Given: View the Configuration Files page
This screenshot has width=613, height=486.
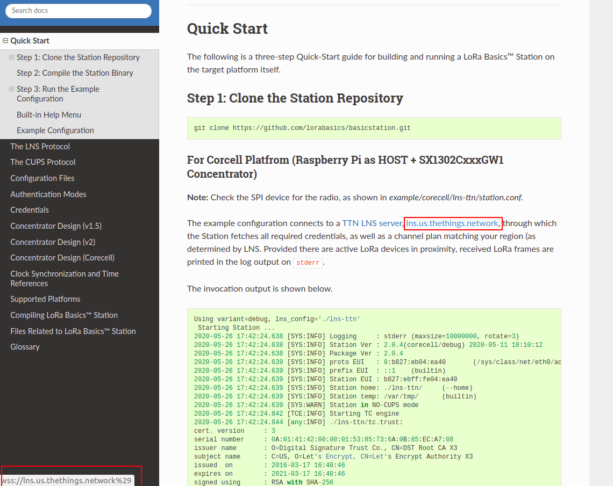Looking at the screenshot, I should point(42,178).
